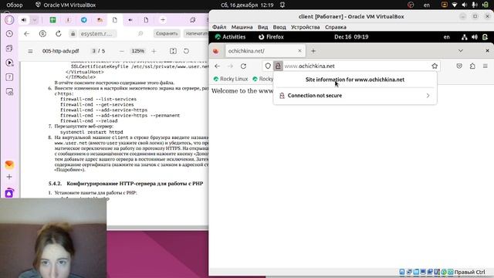Open the Устройства menu in VirtualBox
Screen dimensions: 494x278
305,27
